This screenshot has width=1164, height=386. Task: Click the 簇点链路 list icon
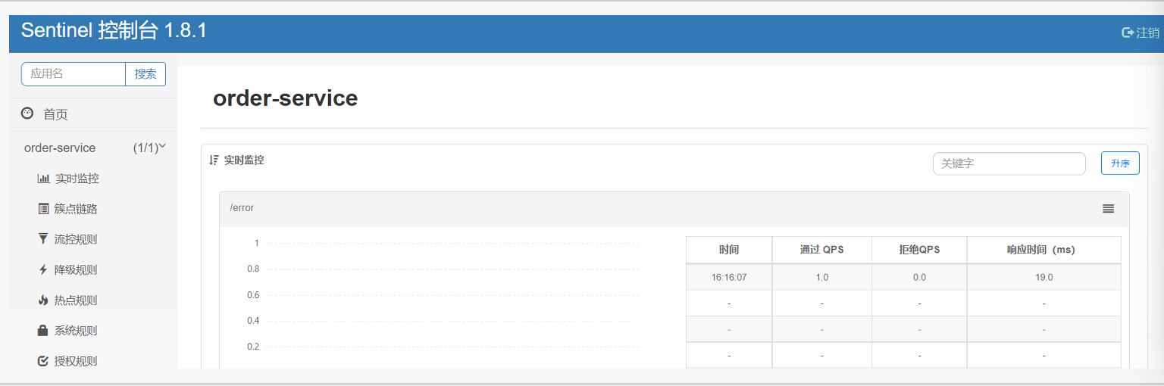pos(43,209)
